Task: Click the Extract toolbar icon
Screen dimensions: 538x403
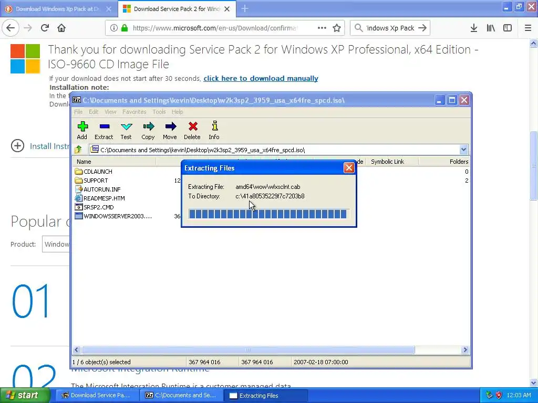Action: [104, 131]
